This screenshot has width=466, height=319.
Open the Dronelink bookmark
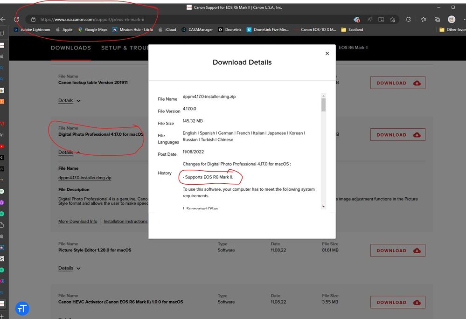pyautogui.click(x=229, y=30)
